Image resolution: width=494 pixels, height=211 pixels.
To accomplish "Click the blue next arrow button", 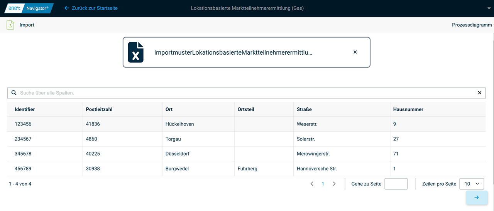I will pos(476,198).
